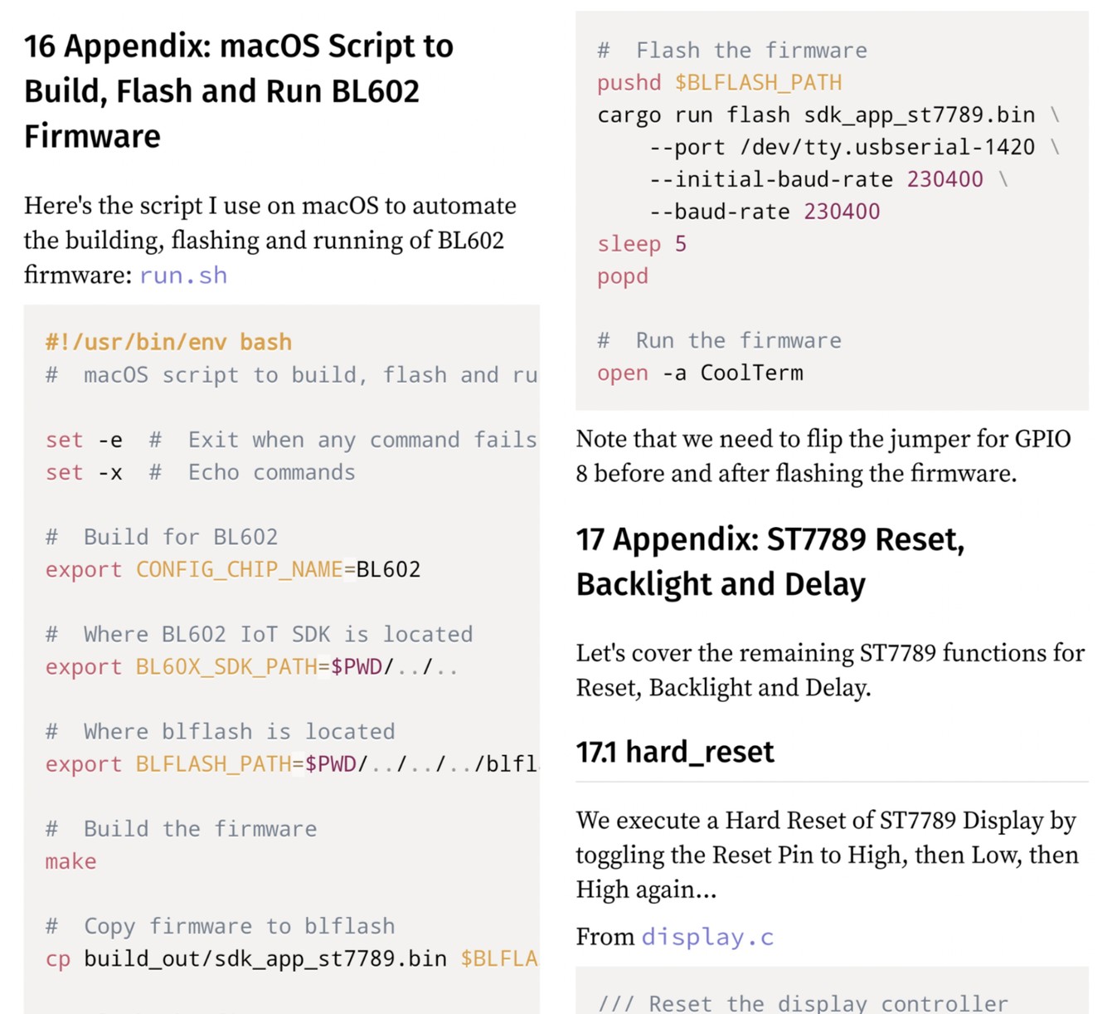This screenshot has height=1014, width=1112.
Task: Open the run.sh script link
Action: 182,275
